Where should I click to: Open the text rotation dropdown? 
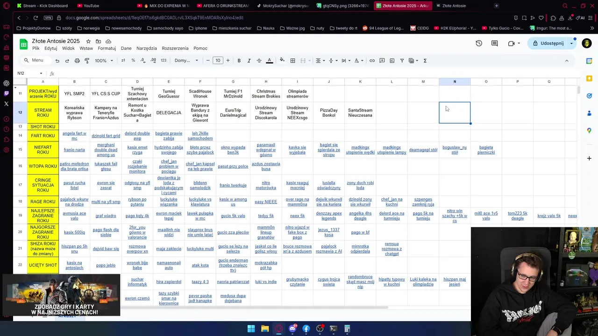pyautogui.click(x=358, y=61)
